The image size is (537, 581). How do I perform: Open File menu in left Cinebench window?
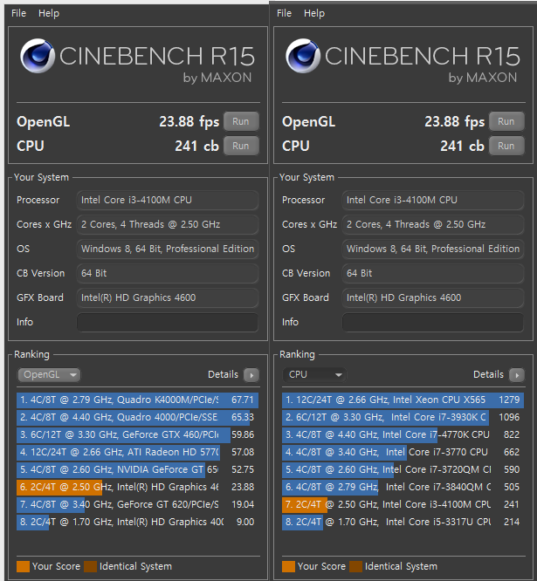[x=18, y=13]
